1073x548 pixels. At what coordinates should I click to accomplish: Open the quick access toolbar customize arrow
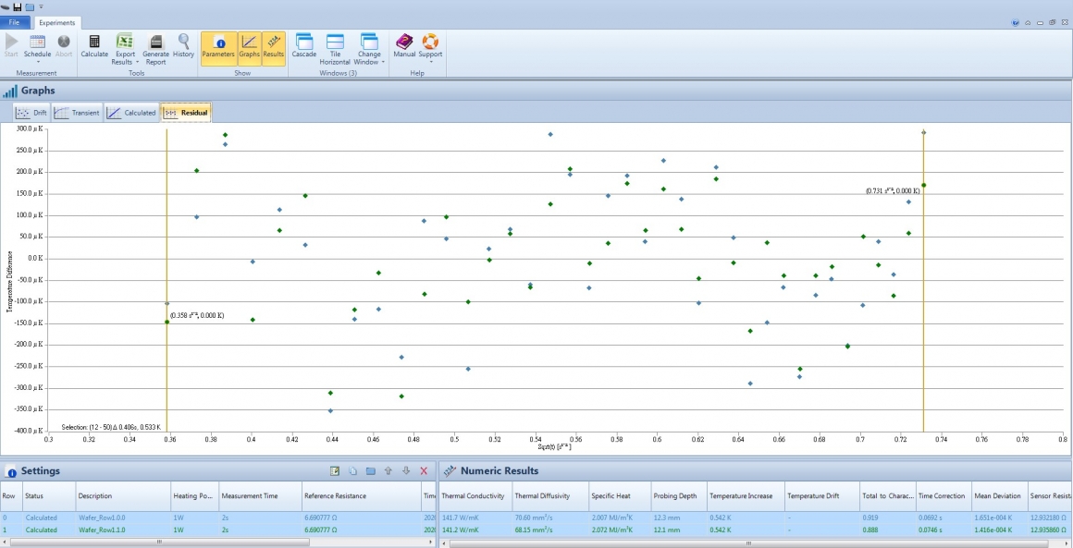[x=41, y=6]
